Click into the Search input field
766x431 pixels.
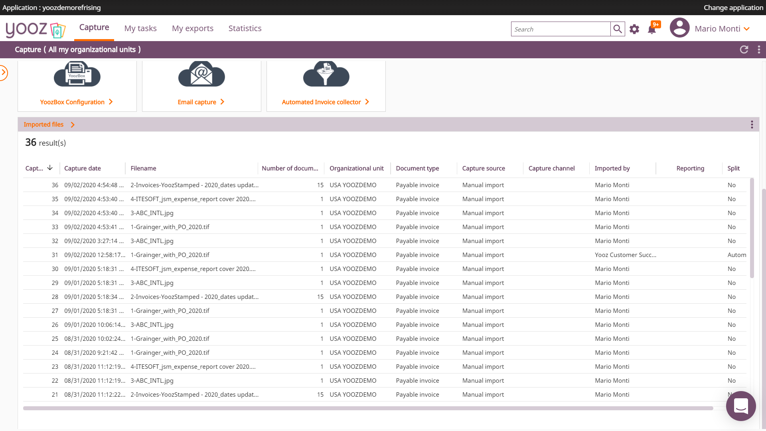click(561, 29)
